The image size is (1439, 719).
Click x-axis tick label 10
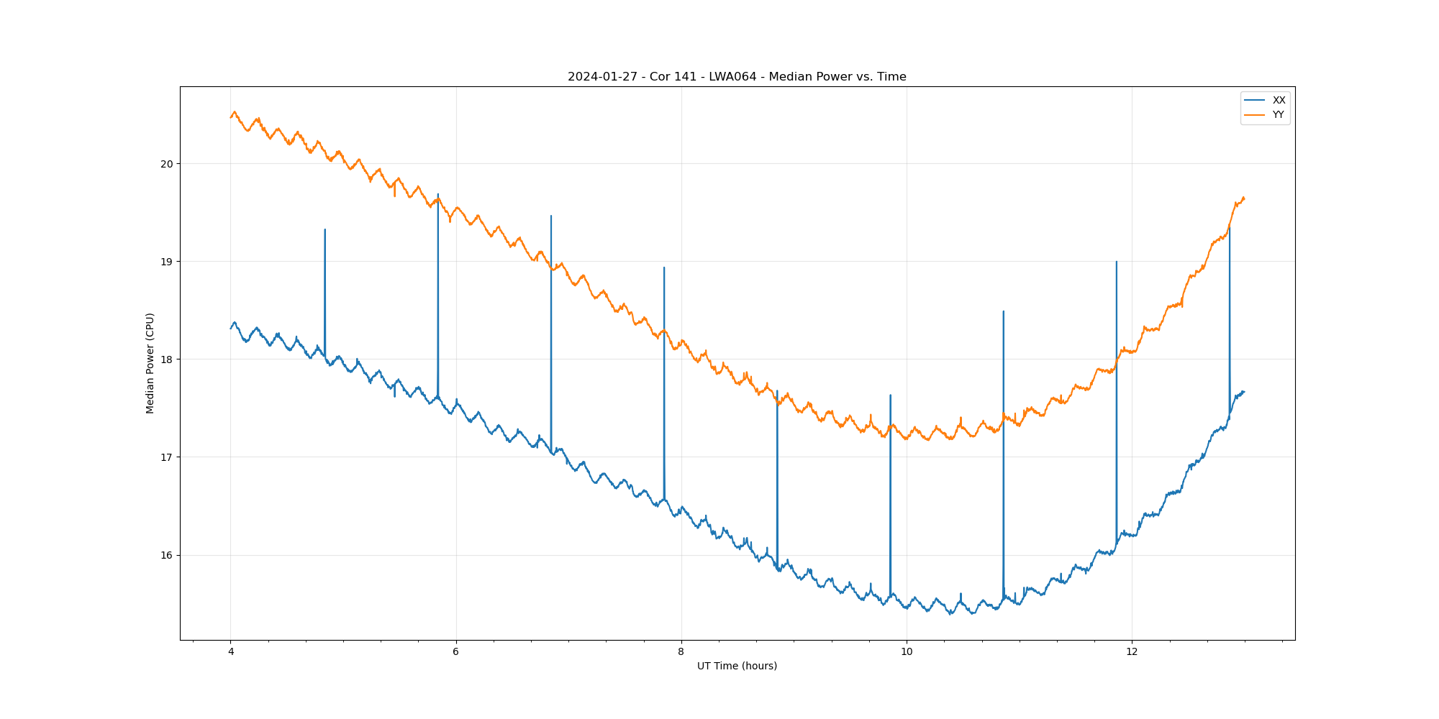point(907,652)
